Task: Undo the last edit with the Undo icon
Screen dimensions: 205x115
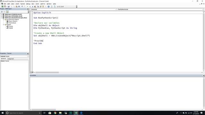Action: click(22, 6)
